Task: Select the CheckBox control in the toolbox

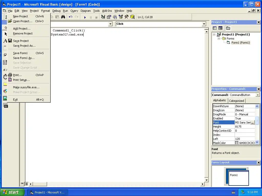Action: [5, 55]
